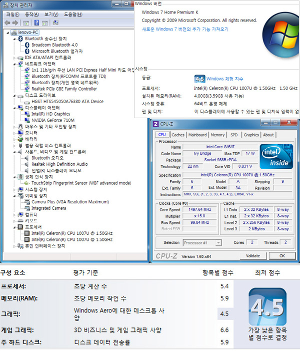Click the Specification field in CPU-Z
Screen dimensions: 300x351
click(x=237, y=175)
